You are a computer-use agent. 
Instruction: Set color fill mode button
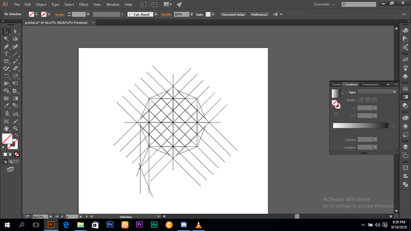pyautogui.click(x=5, y=155)
